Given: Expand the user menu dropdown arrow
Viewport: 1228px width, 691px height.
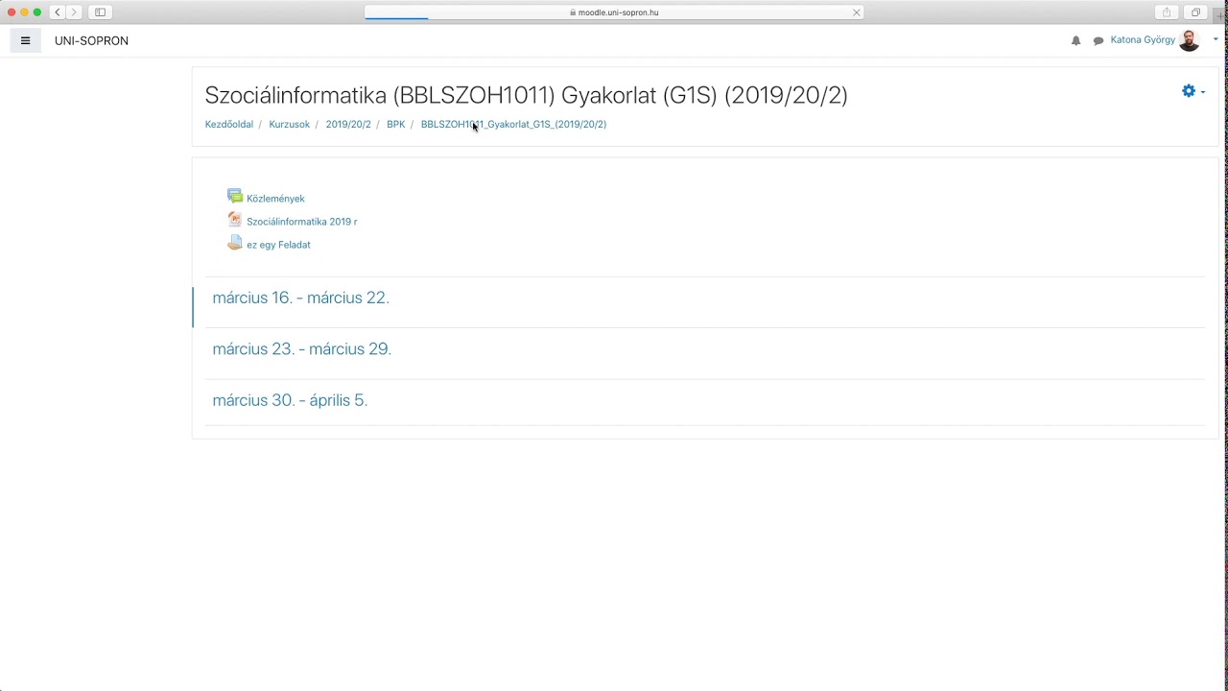Looking at the screenshot, I should [1216, 40].
